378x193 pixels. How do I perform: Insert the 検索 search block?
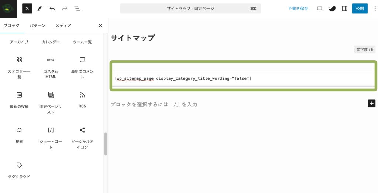[19, 135]
